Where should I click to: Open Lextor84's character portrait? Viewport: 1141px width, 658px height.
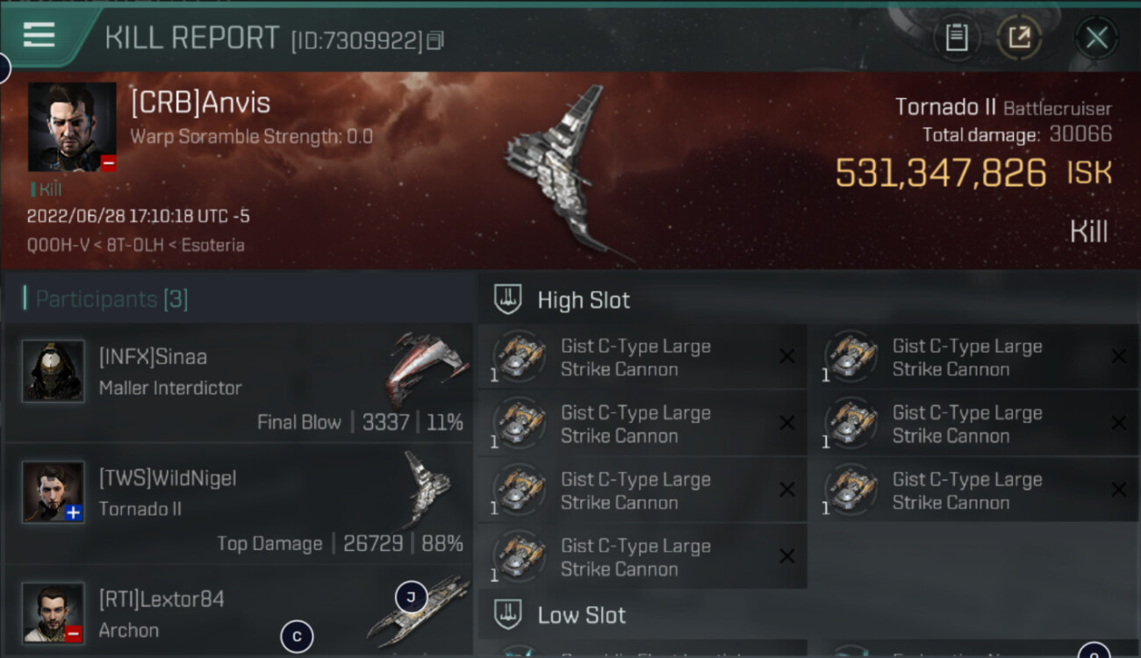[x=54, y=612]
